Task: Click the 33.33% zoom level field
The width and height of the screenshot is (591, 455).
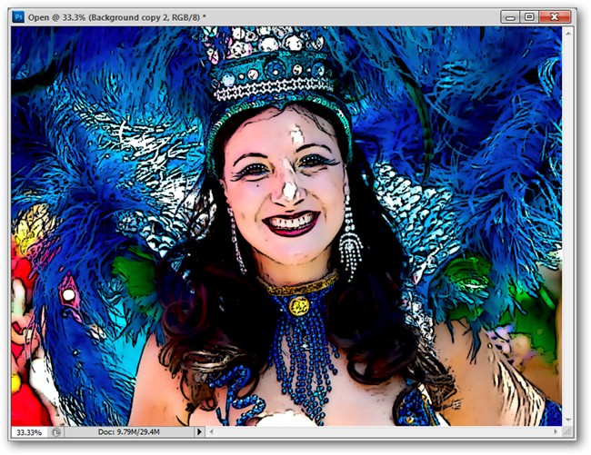Action: tap(29, 432)
